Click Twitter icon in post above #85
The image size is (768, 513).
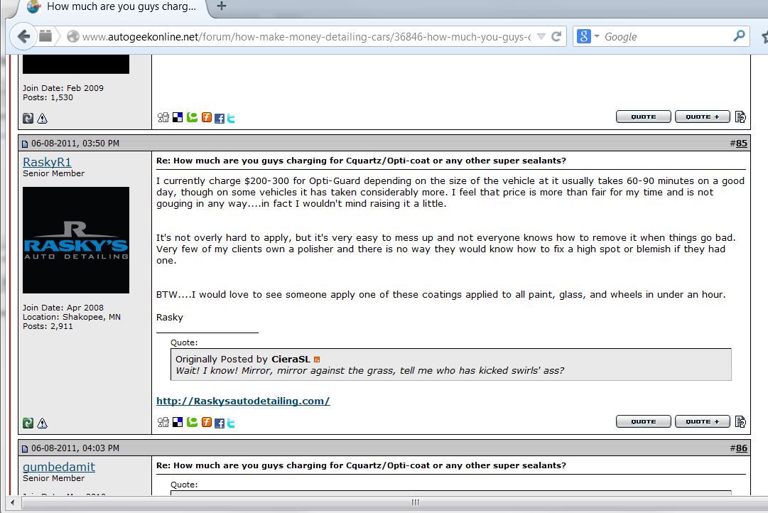pos(231,119)
